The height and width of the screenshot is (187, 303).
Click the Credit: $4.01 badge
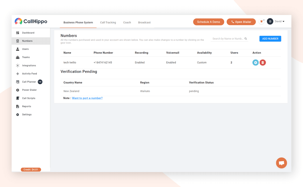pyautogui.click(x=31, y=170)
